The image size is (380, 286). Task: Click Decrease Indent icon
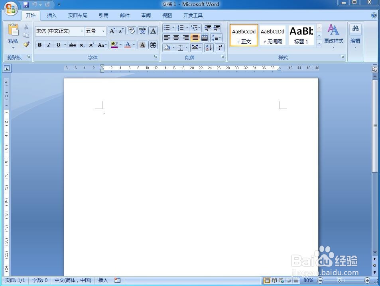pos(208,27)
